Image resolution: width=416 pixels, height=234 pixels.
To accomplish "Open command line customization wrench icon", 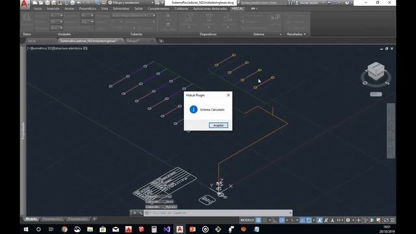I will click(140, 213).
